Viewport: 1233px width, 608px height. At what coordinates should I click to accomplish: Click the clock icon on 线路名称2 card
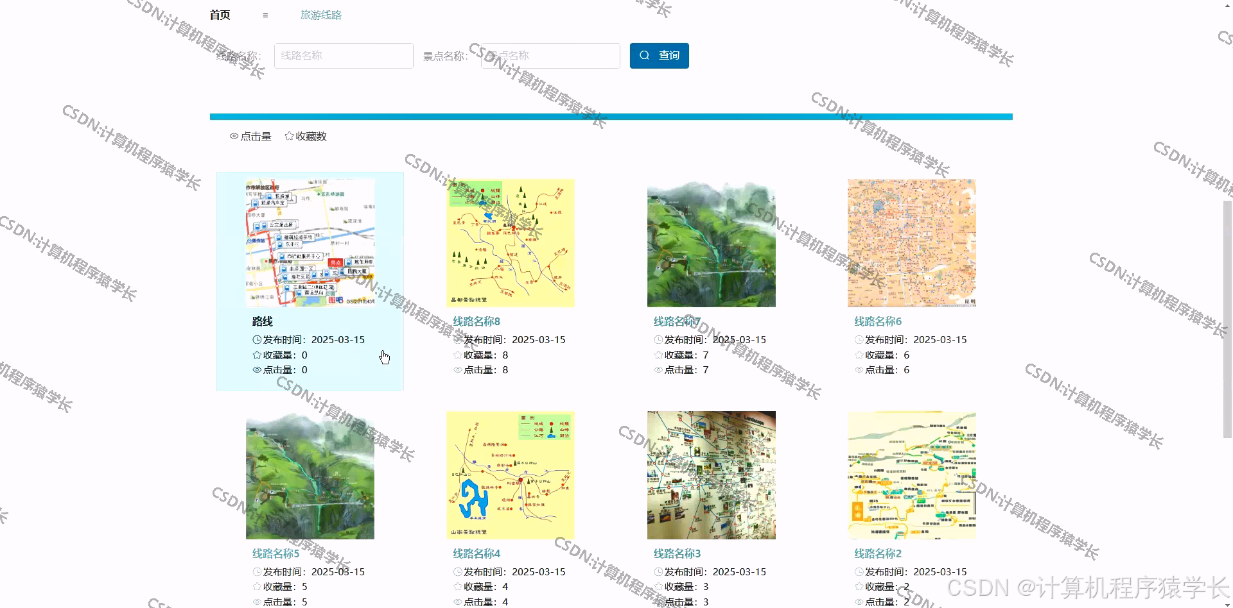859,572
